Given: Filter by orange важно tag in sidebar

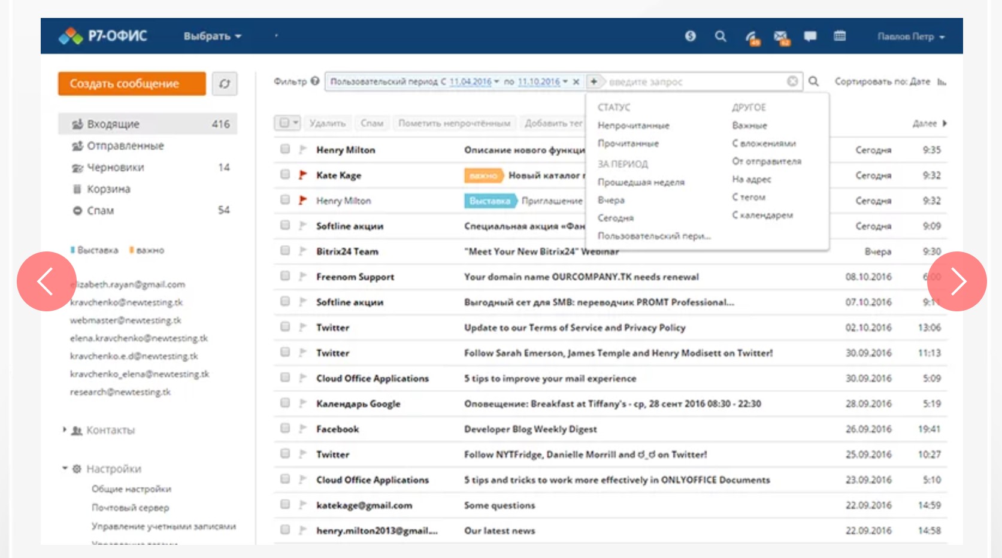Looking at the screenshot, I should (x=147, y=250).
